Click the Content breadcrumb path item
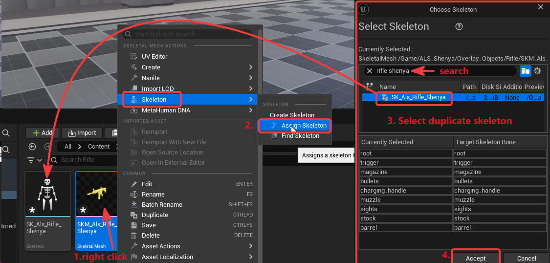The width and height of the screenshot is (550, 263). click(99, 147)
